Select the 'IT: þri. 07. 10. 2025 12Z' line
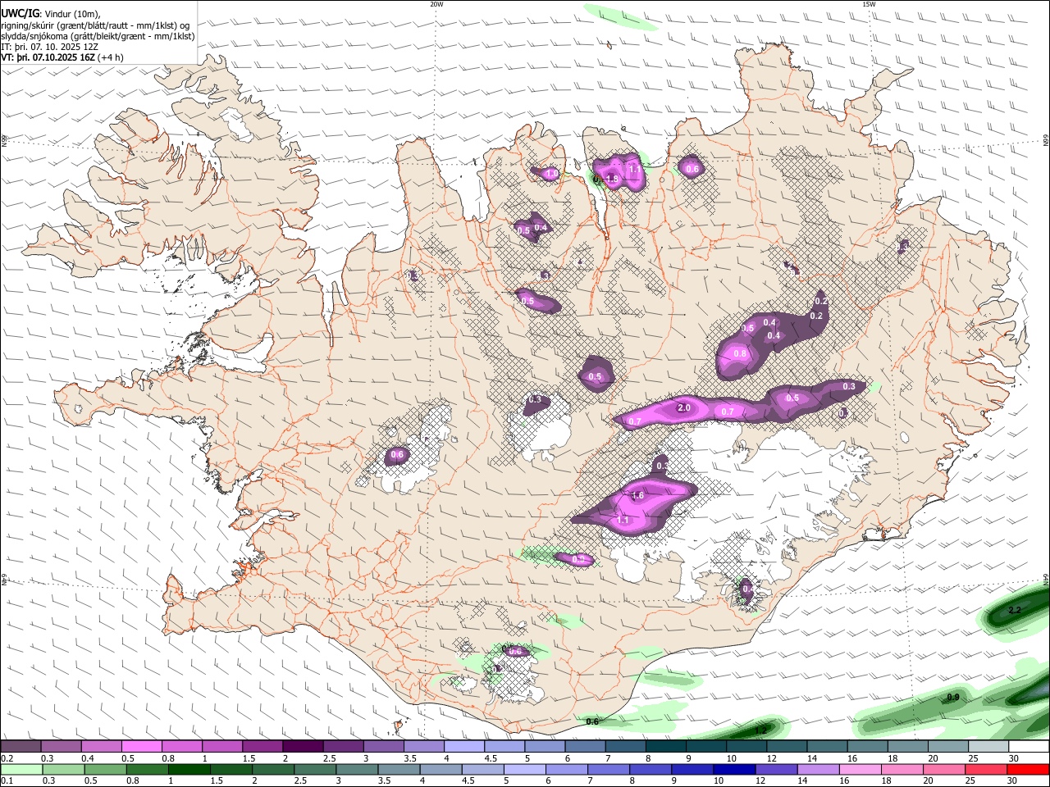Screen dimensions: 1050x787 (x=50, y=47)
